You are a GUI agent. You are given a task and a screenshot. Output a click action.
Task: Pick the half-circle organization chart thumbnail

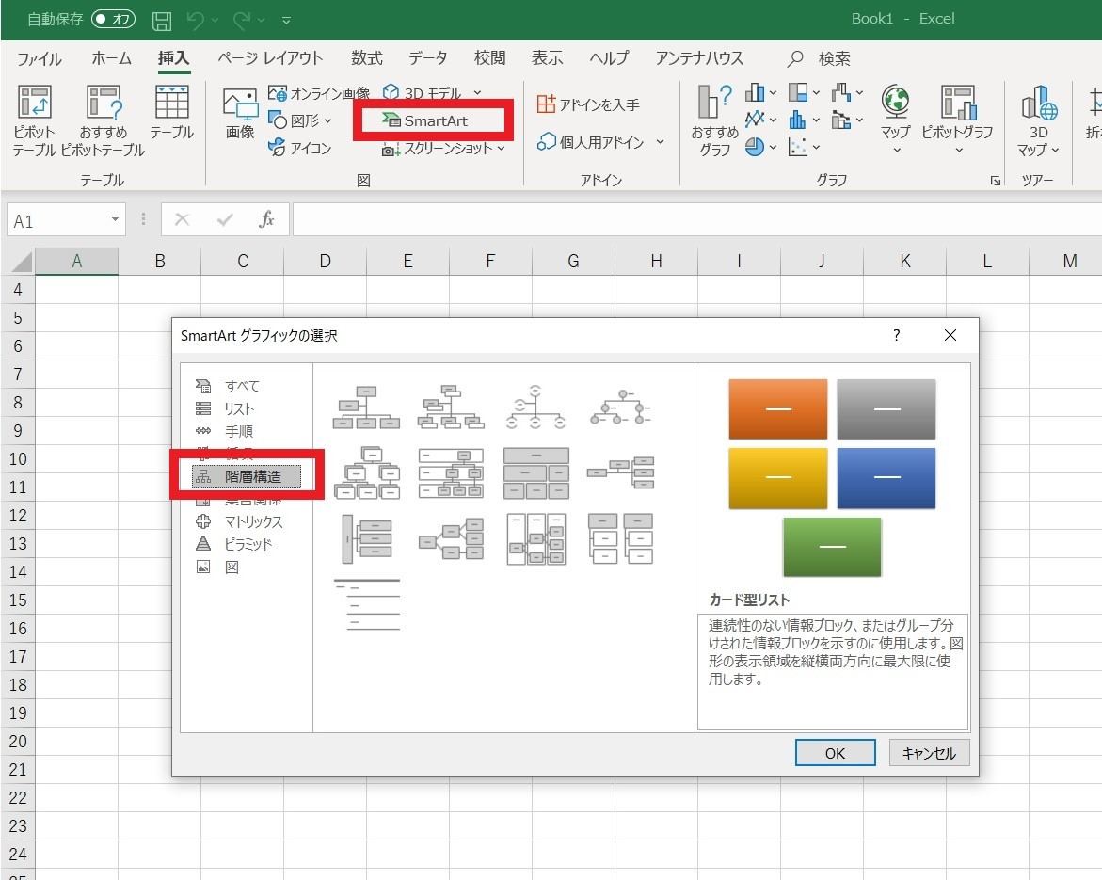(x=535, y=407)
